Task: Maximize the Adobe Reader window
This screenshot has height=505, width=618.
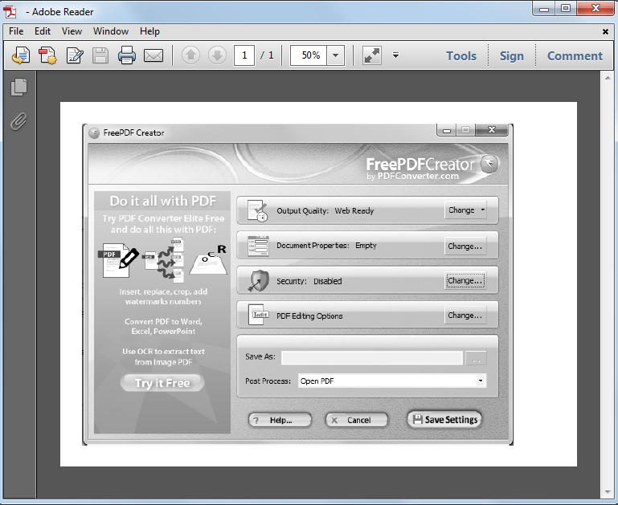Action: tap(566, 8)
